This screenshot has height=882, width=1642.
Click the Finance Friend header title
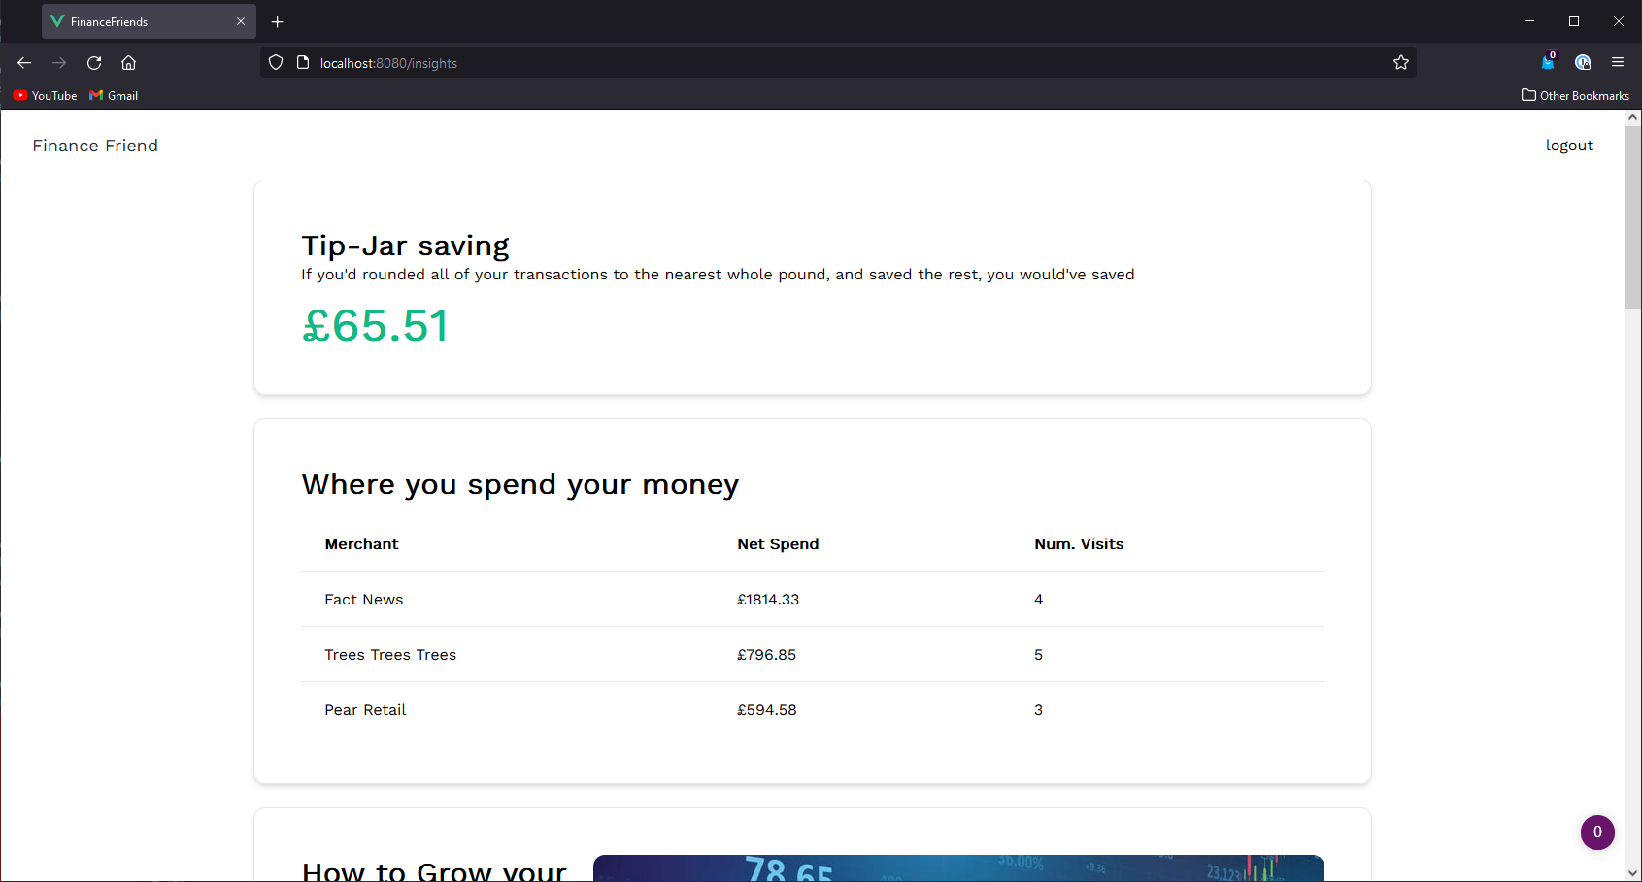click(x=95, y=146)
